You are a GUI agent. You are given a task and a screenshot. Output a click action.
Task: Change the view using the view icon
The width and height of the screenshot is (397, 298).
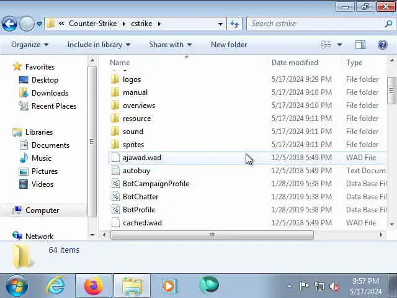(x=326, y=45)
